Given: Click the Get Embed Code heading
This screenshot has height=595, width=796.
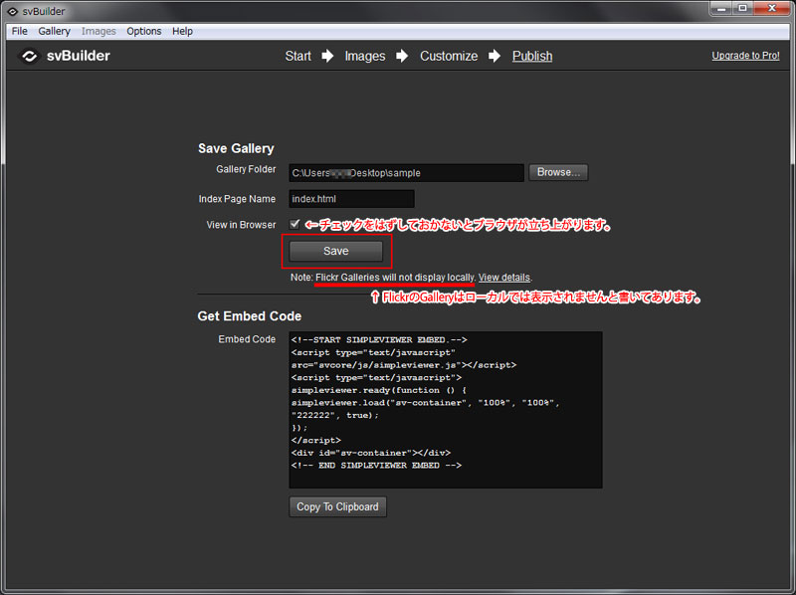Looking at the screenshot, I should [x=250, y=315].
